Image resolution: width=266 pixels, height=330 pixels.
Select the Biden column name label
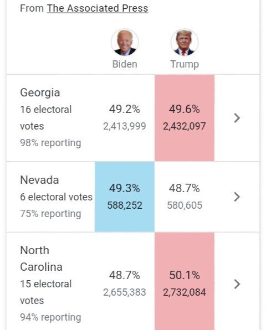click(125, 64)
